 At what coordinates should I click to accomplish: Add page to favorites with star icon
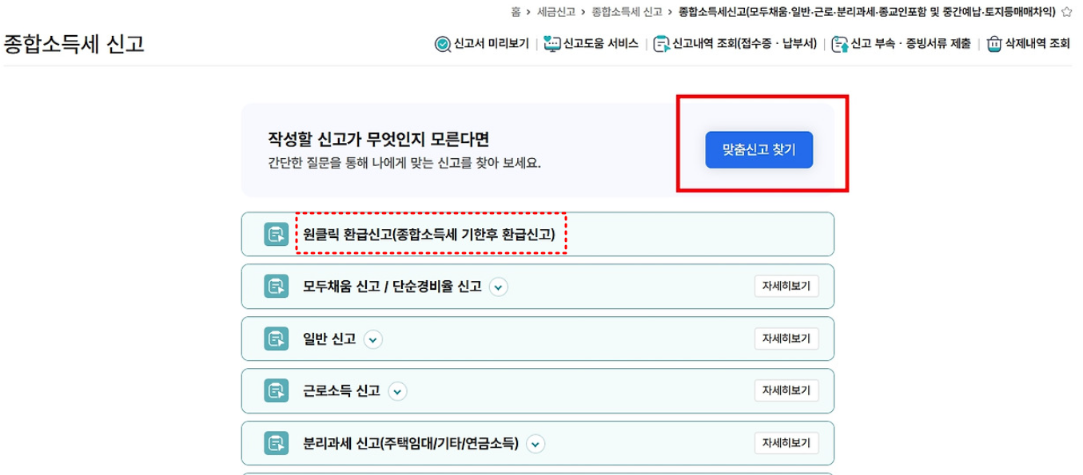tap(1066, 11)
